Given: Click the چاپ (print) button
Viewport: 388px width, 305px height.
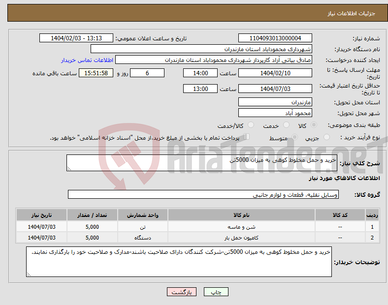Looking at the screenshot, I should 216,292.
